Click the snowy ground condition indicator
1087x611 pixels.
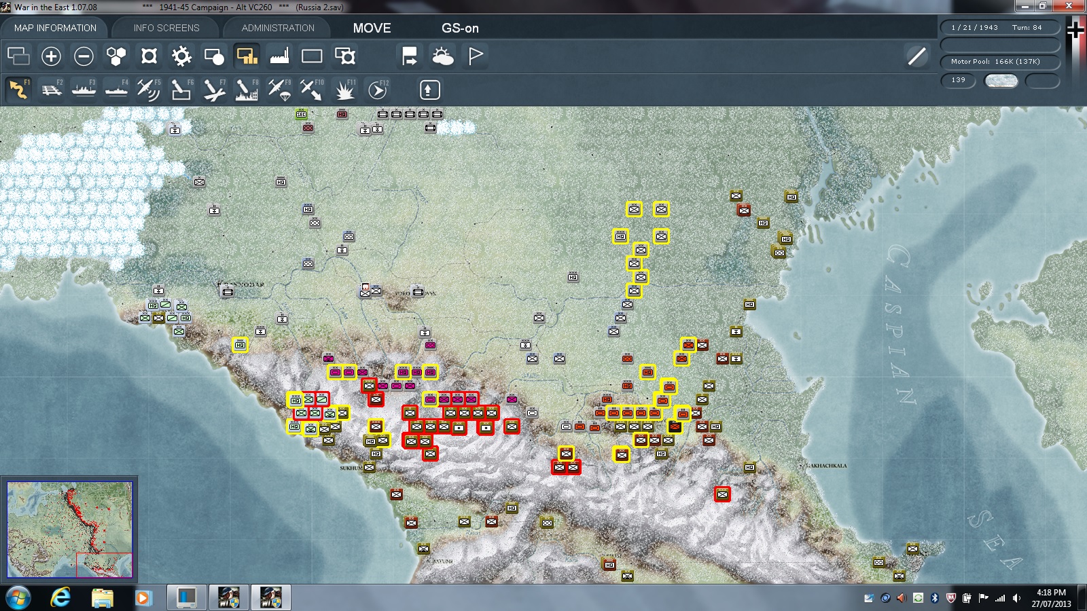[x=1001, y=81]
